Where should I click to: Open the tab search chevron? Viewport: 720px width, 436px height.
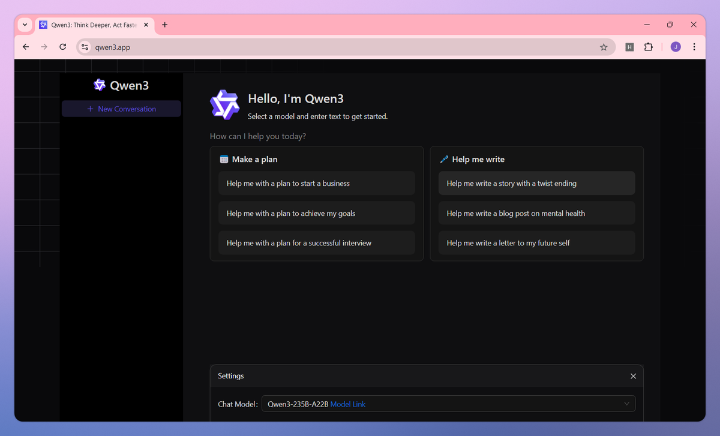pos(24,25)
